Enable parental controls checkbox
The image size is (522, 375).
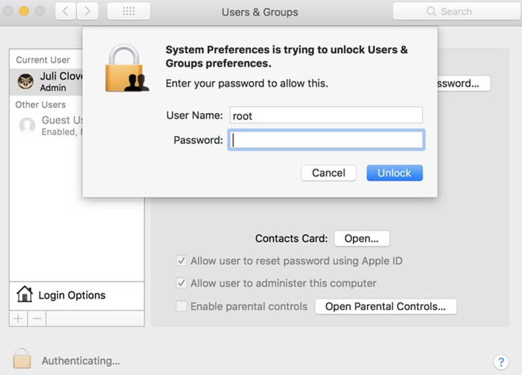click(181, 306)
